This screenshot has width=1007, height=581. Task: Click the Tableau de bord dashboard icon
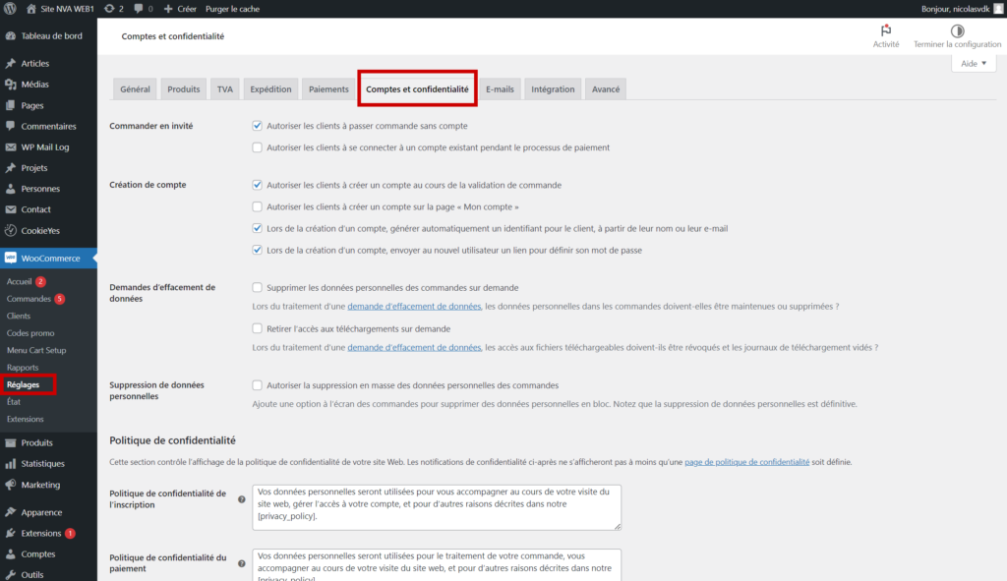pos(10,36)
